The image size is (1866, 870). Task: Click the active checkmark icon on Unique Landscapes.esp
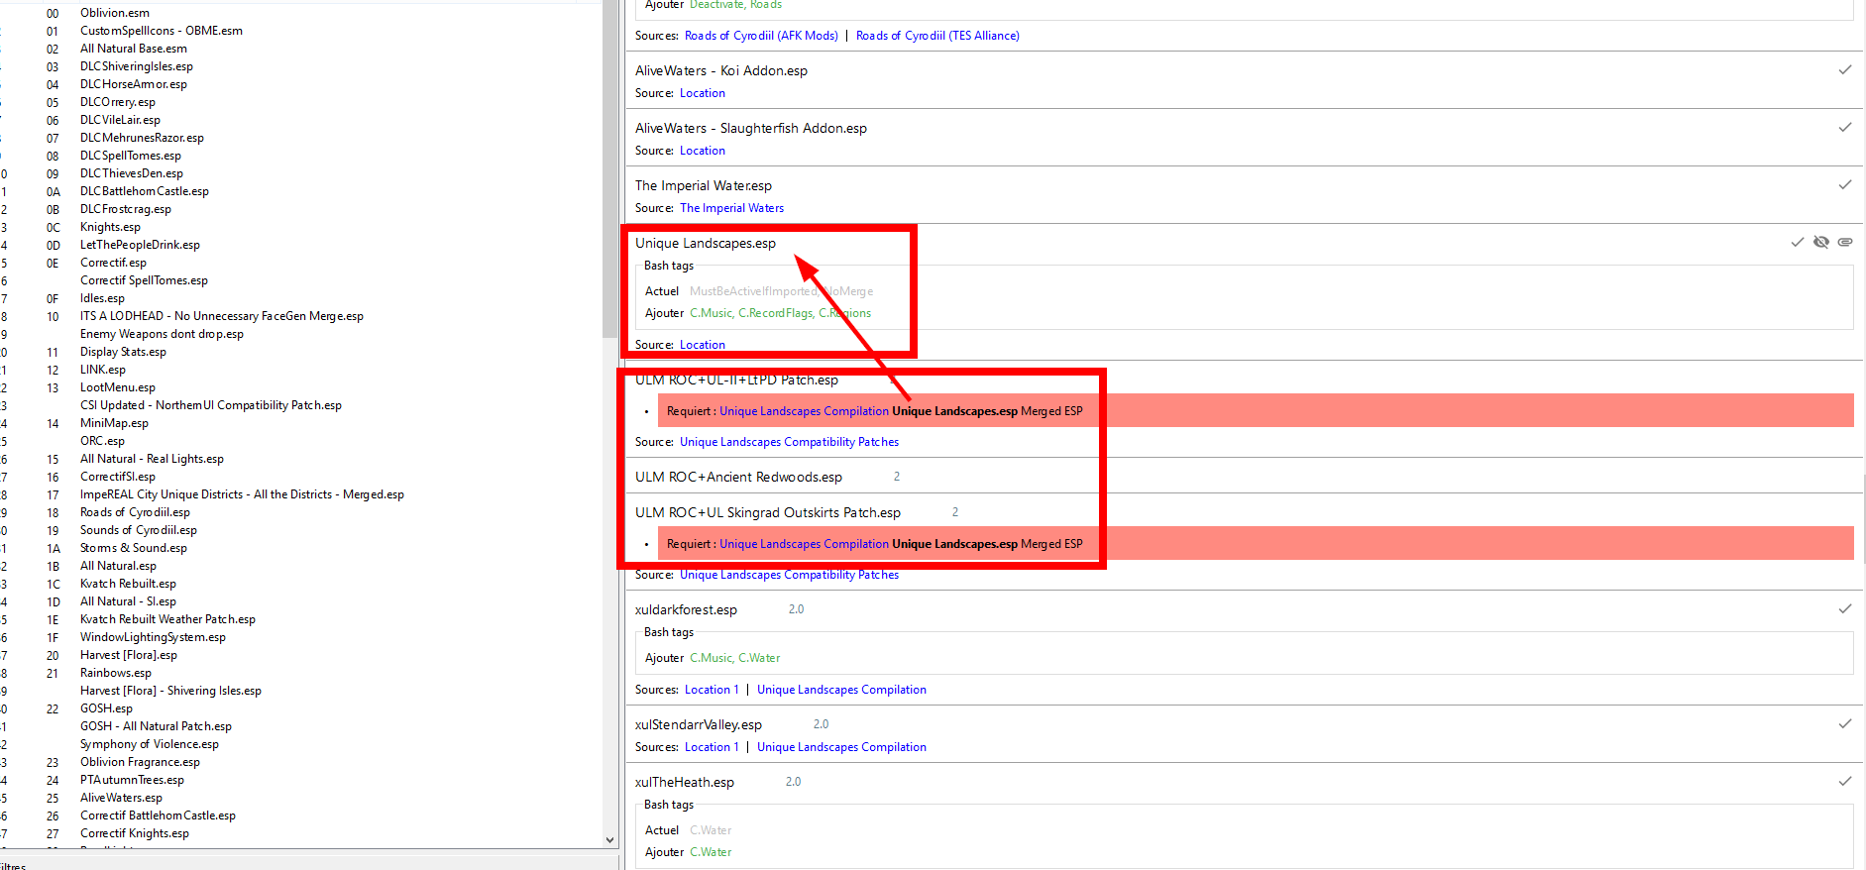1798,243
